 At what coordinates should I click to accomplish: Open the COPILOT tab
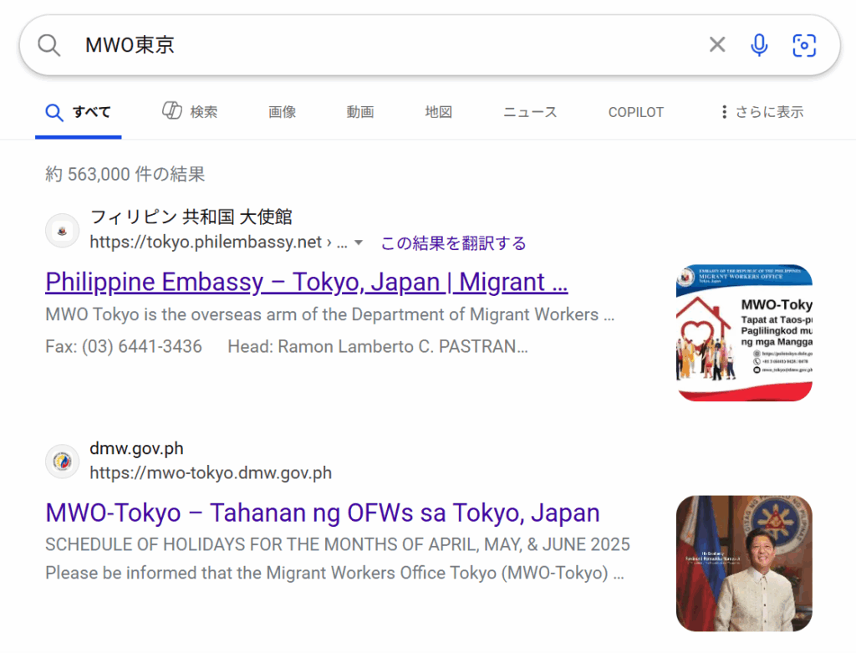pos(636,113)
